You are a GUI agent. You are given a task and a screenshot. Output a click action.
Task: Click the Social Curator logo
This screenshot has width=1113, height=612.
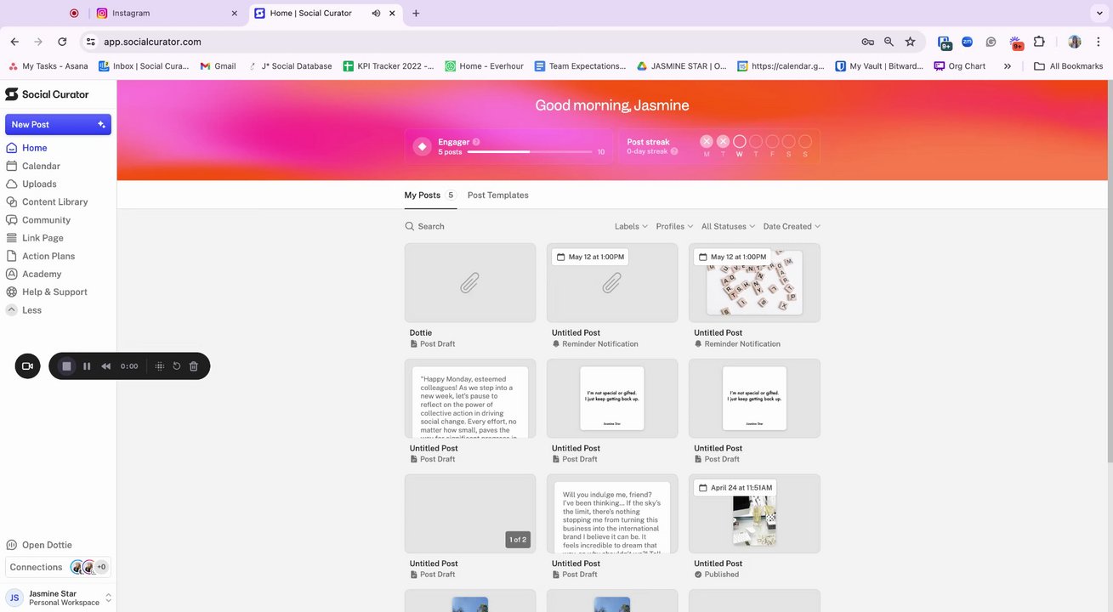click(47, 94)
